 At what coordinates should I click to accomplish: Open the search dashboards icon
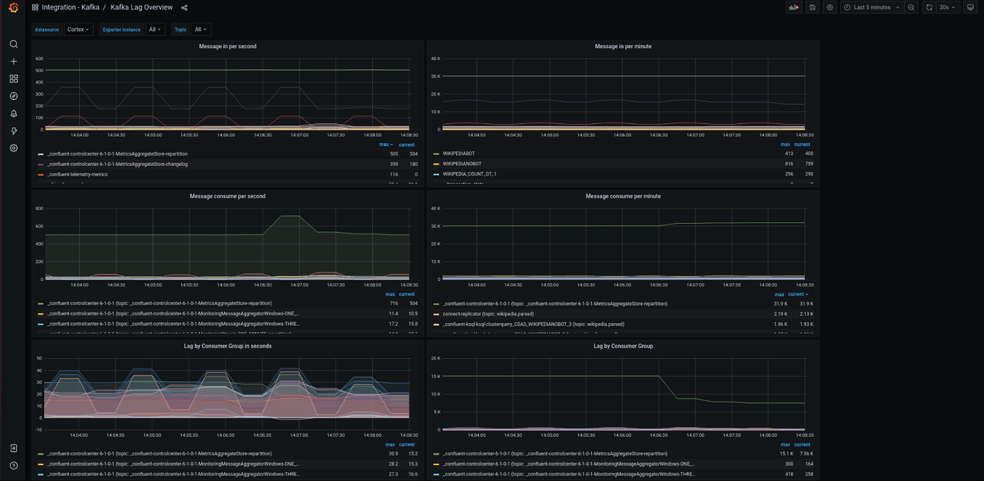tap(14, 44)
